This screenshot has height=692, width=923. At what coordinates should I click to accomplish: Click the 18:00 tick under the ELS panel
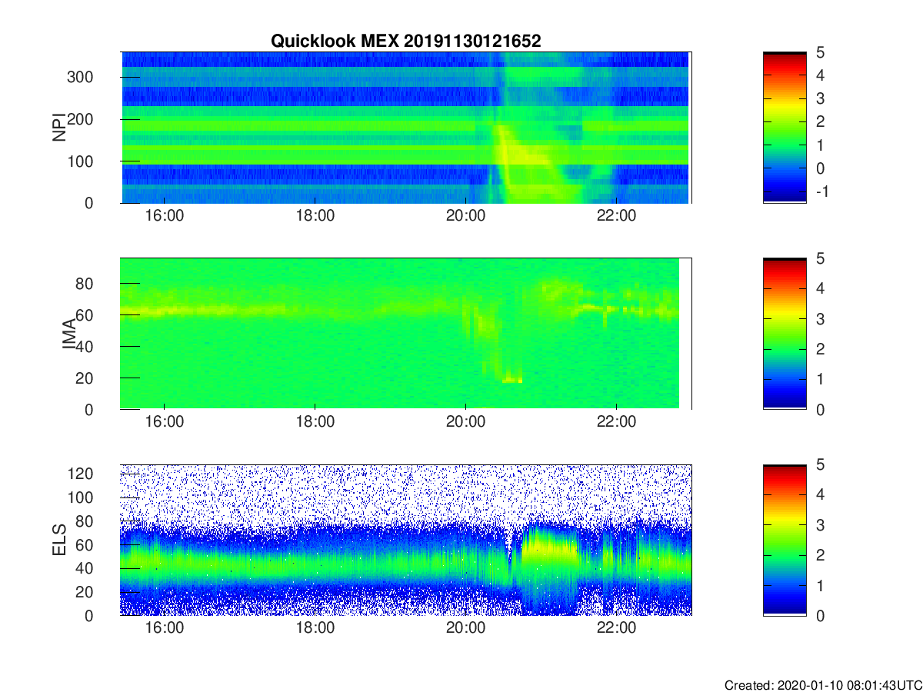tap(315, 628)
